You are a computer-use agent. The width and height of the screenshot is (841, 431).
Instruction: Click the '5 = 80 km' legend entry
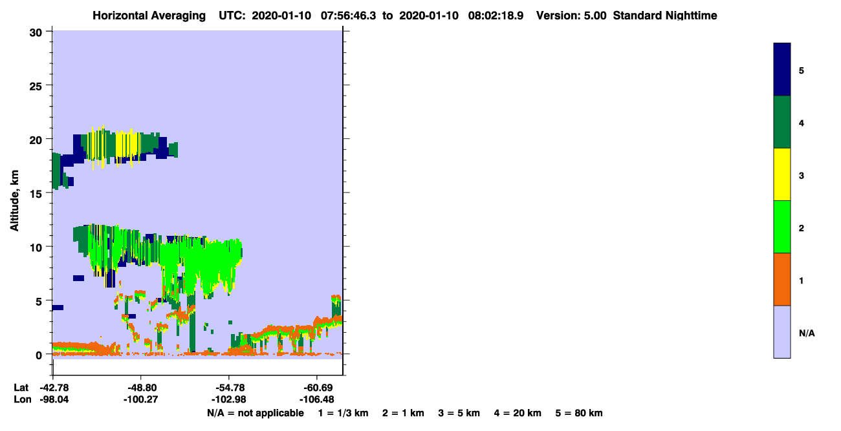point(579,413)
